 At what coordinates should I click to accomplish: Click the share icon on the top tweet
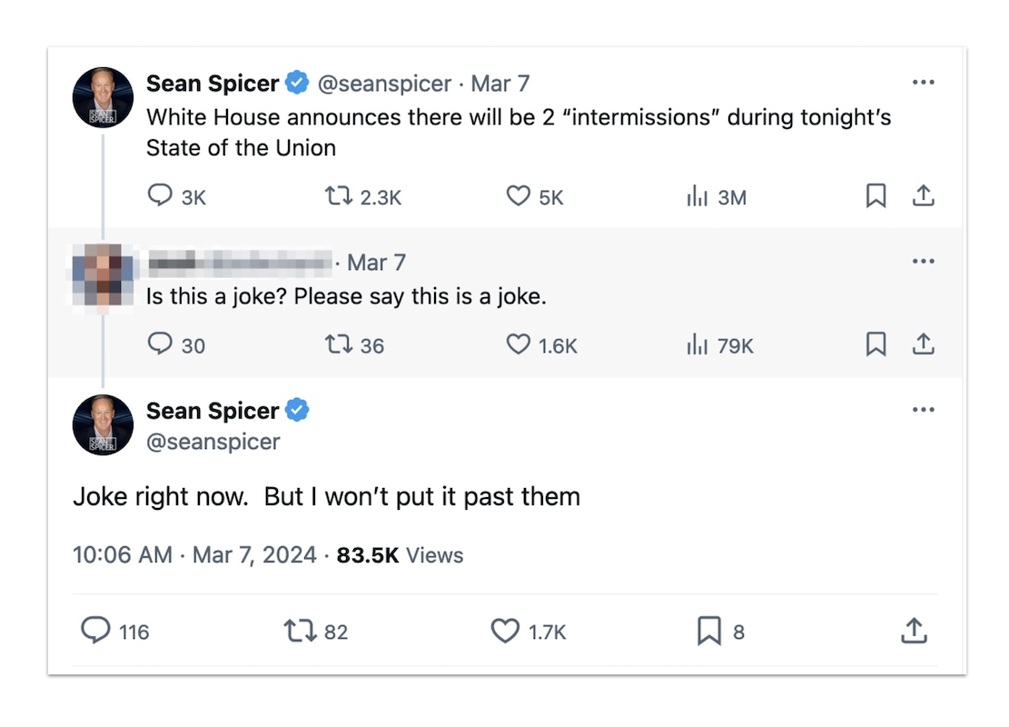pyautogui.click(x=924, y=194)
